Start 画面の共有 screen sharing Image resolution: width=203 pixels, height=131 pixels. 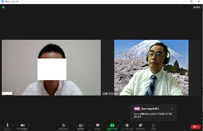click(112, 127)
